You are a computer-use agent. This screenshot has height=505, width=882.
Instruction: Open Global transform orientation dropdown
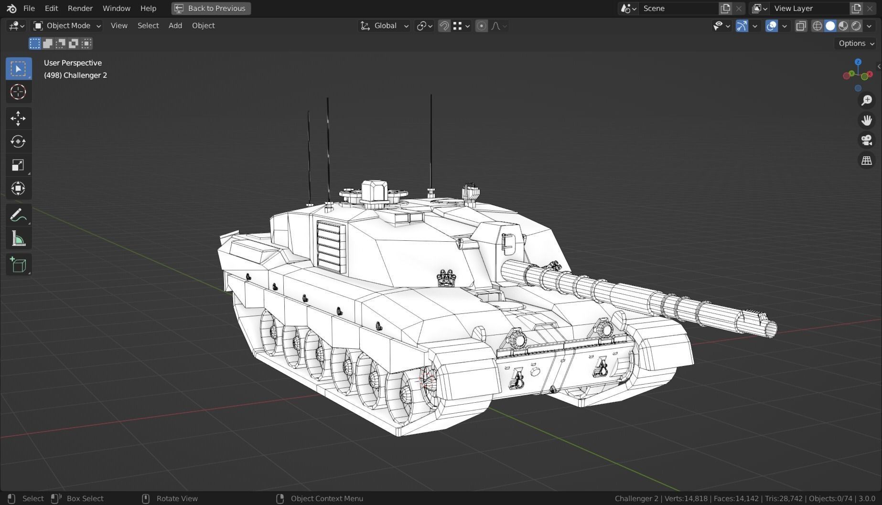(384, 26)
